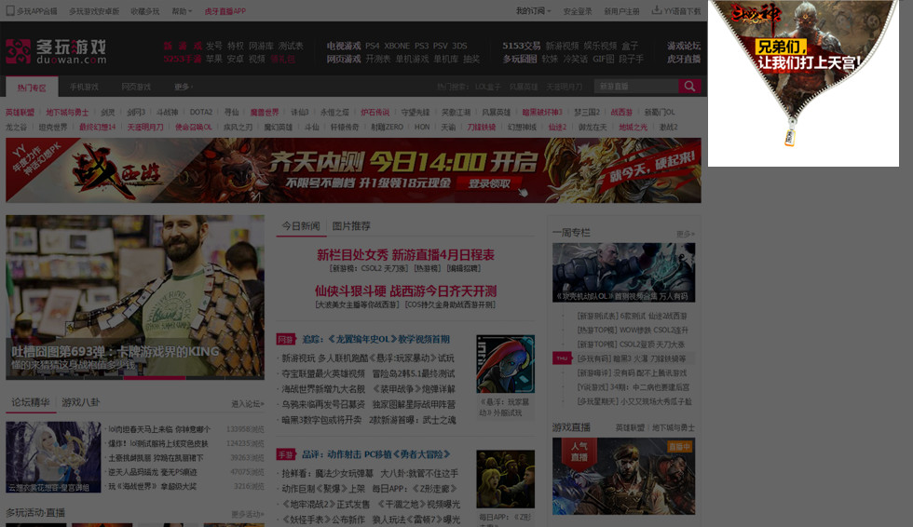Expand the 我的订阅 dropdown
This screenshot has height=527, width=913.
point(533,11)
